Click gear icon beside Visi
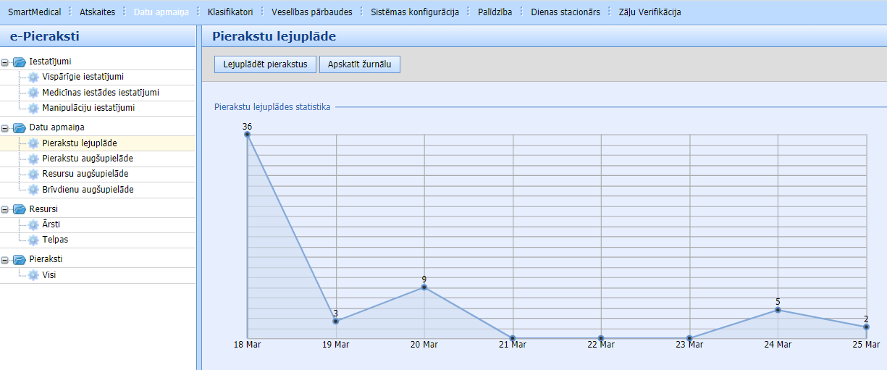Image resolution: width=887 pixels, height=370 pixels. click(x=33, y=276)
